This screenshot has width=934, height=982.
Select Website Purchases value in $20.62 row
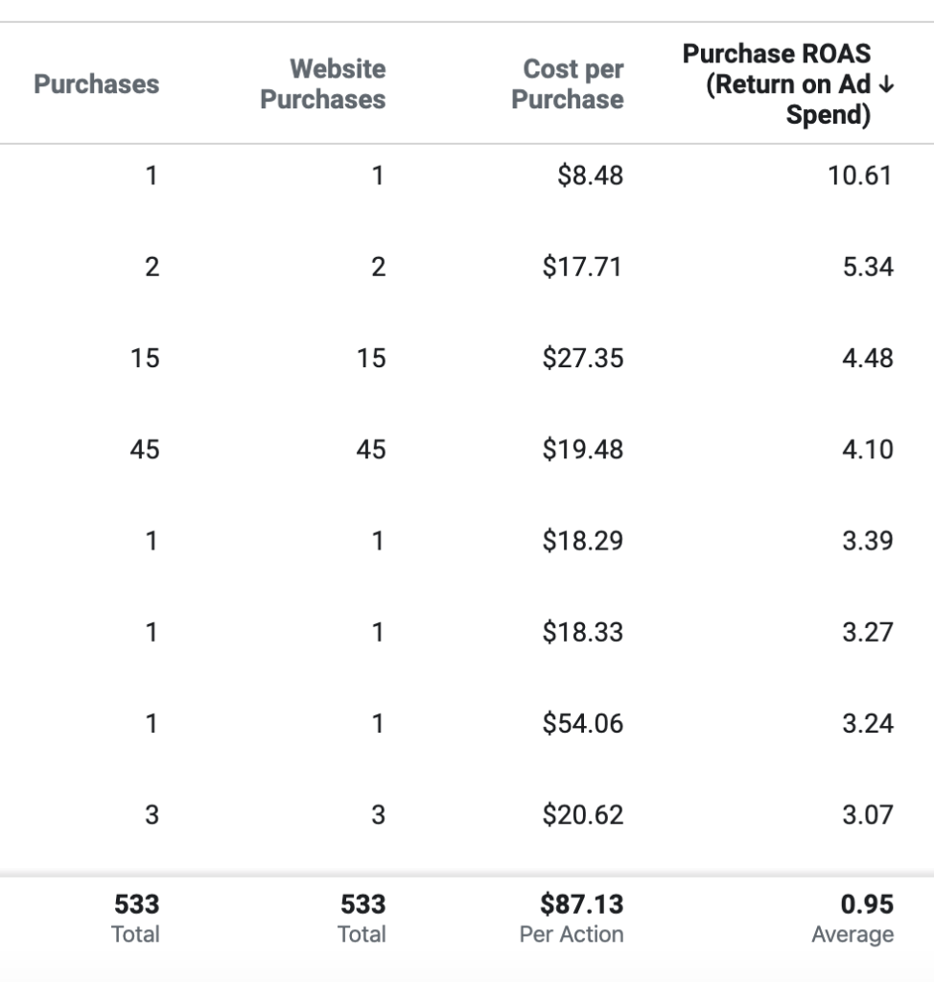[379, 815]
